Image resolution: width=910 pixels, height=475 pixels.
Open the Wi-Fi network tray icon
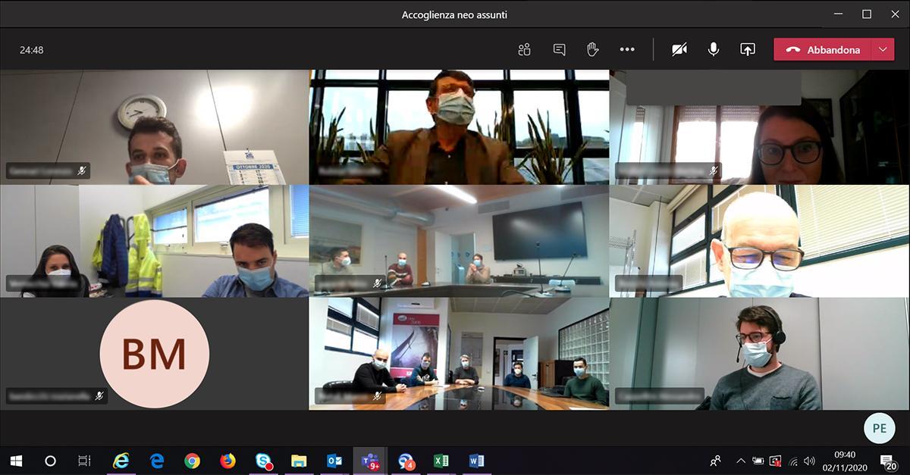coord(793,461)
